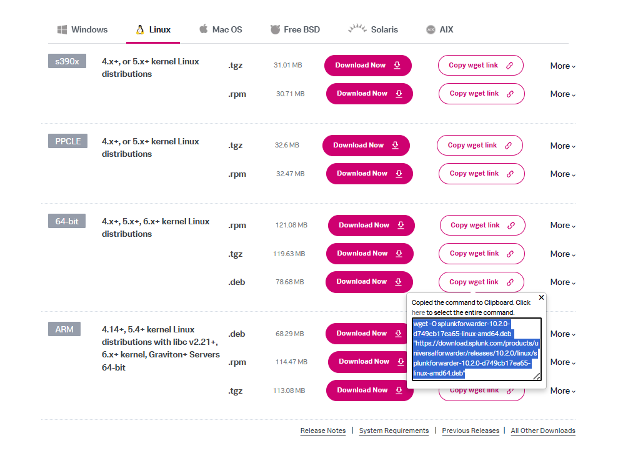633x453 pixels.
Task: Click the Solaris sun logo icon
Action: [357, 28]
